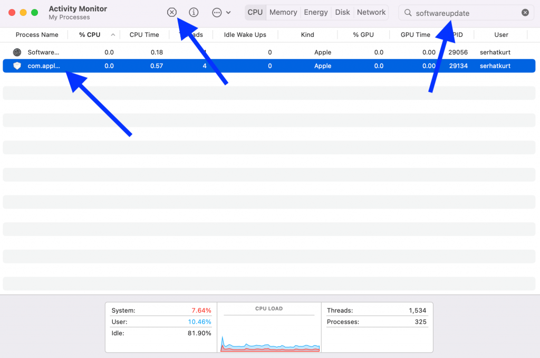Open the More options ellipsis menu

(x=221, y=13)
